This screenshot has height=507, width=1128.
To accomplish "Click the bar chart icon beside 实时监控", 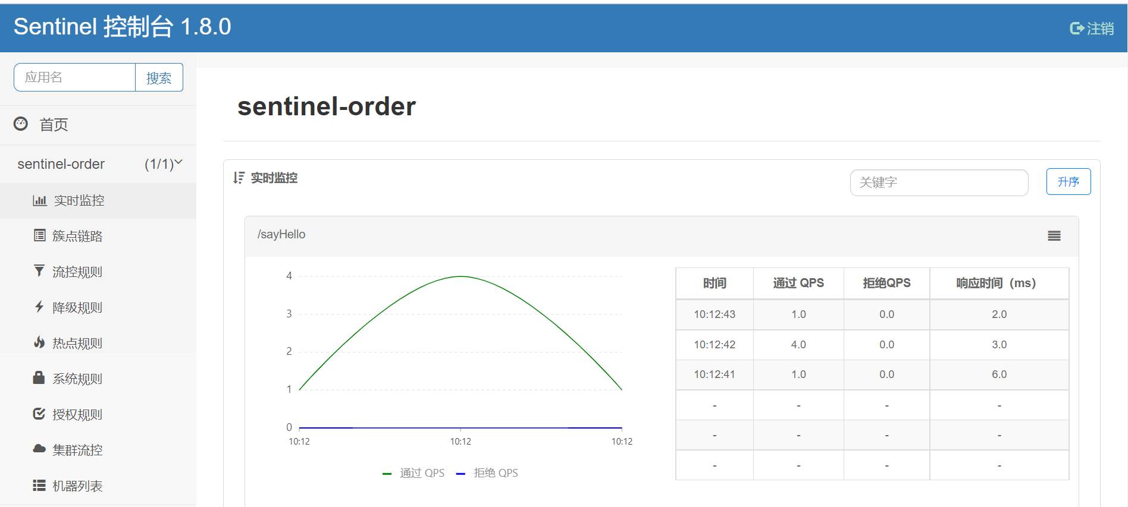I will click(x=40, y=200).
